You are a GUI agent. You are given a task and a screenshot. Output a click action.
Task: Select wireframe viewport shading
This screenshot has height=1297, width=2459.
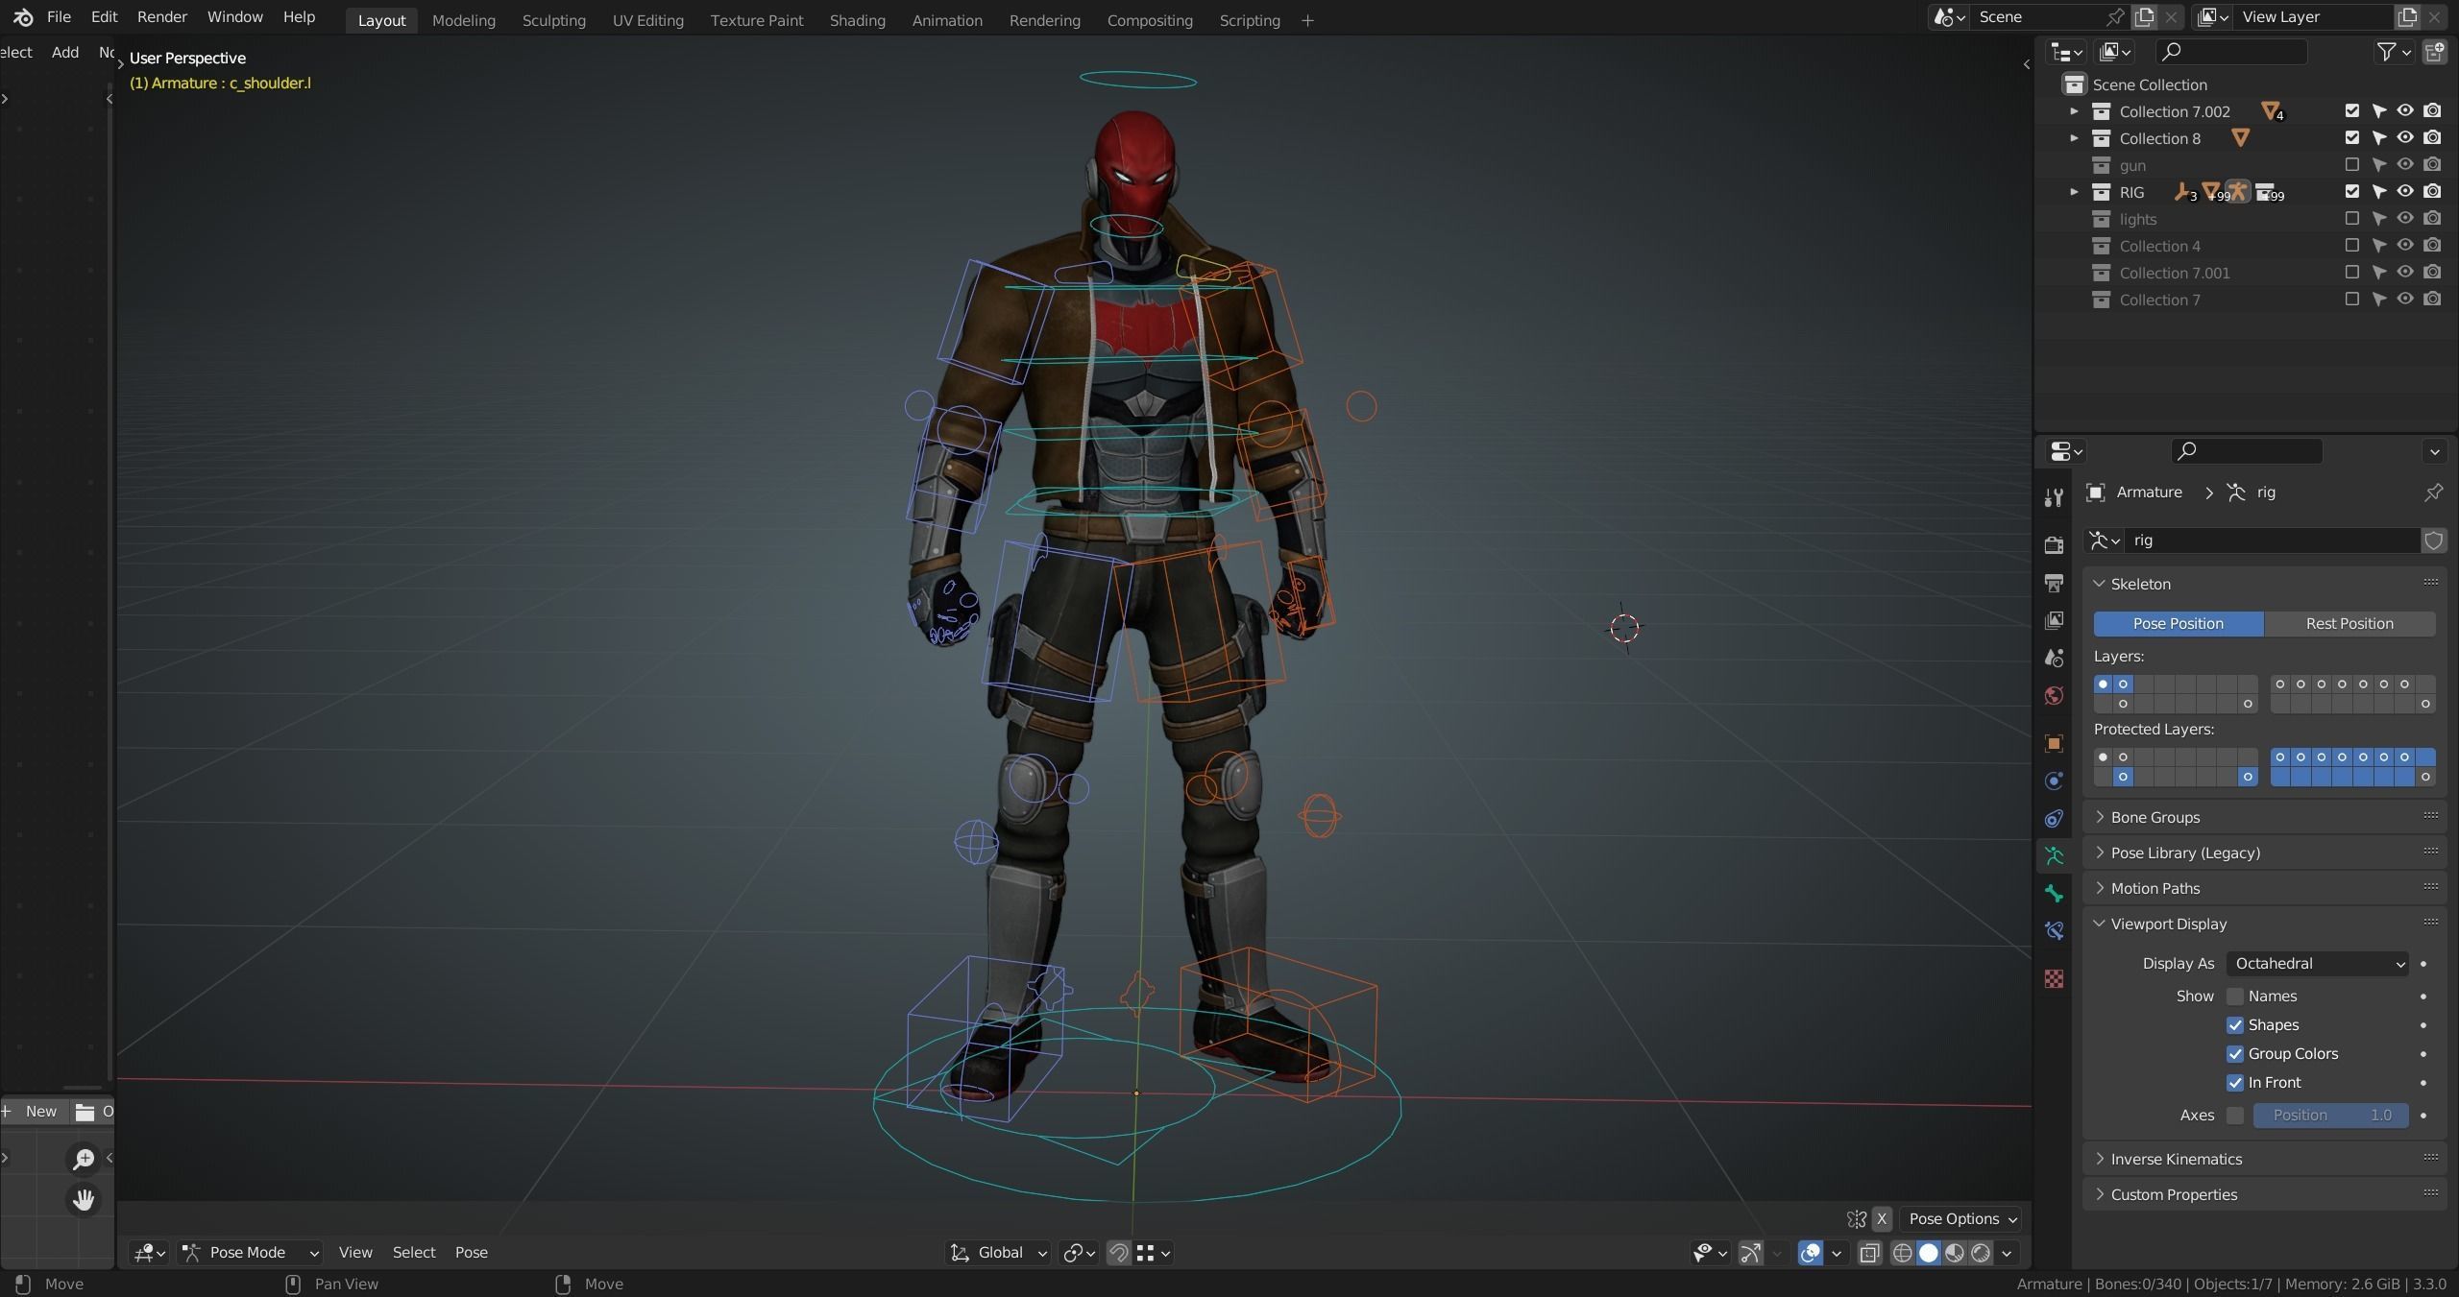pos(1902,1253)
